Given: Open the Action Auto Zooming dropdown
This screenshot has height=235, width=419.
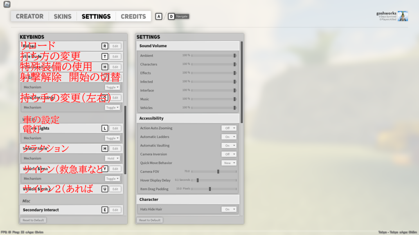Looking at the screenshot, I should [229, 128].
